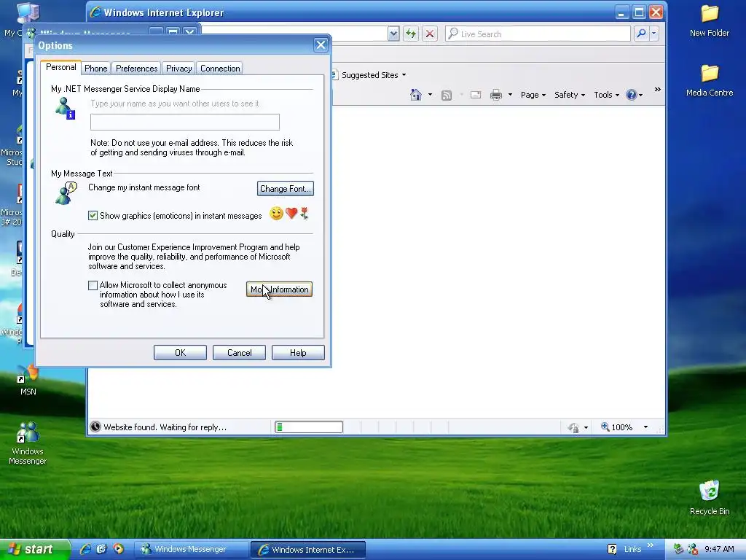
Task: Switch to the Privacy tab
Action: [x=179, y=68]
